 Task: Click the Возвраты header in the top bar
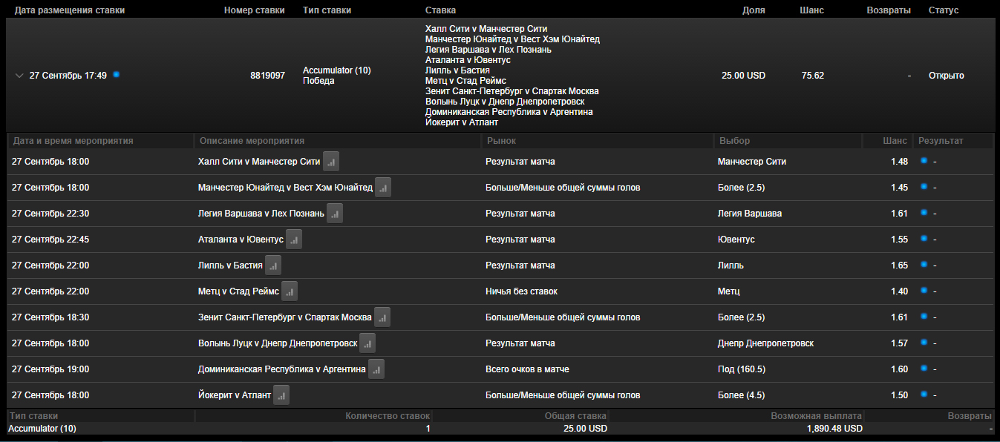click(889, 10)
